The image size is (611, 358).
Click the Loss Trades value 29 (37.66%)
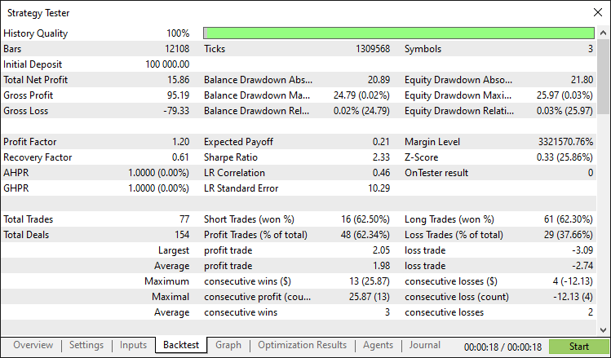(x=569, y=235)
